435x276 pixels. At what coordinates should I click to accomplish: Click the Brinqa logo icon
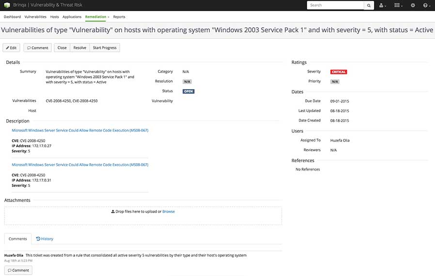pos(7,5)
